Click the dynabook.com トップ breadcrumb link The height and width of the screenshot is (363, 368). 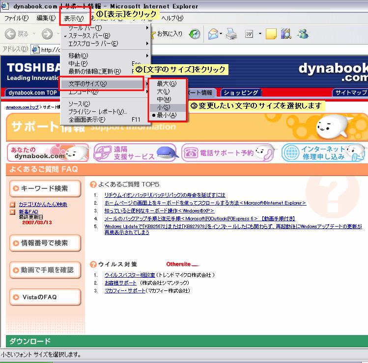22,107
